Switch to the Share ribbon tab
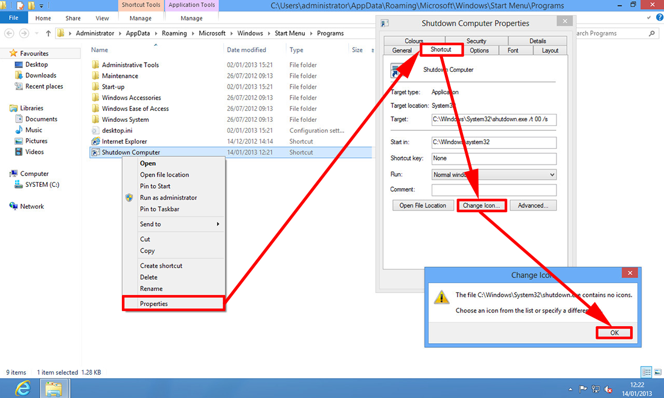The width and height of the screenshot is (664, 398). pos(73,18)
